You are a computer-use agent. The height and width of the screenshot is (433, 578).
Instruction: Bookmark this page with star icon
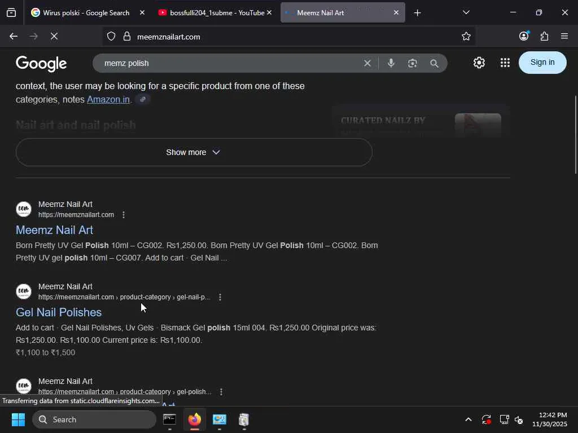(466, 37)
